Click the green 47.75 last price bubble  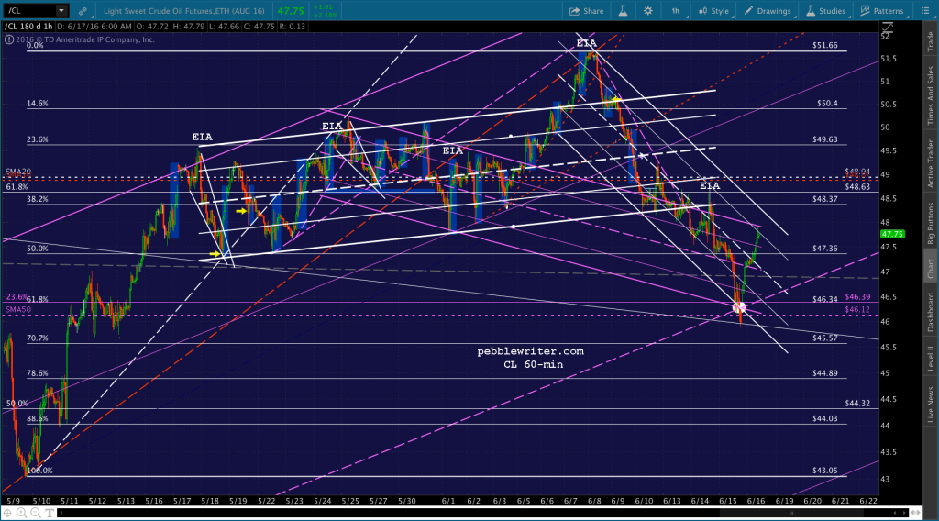pyautogui.click(x=892, y=234)
